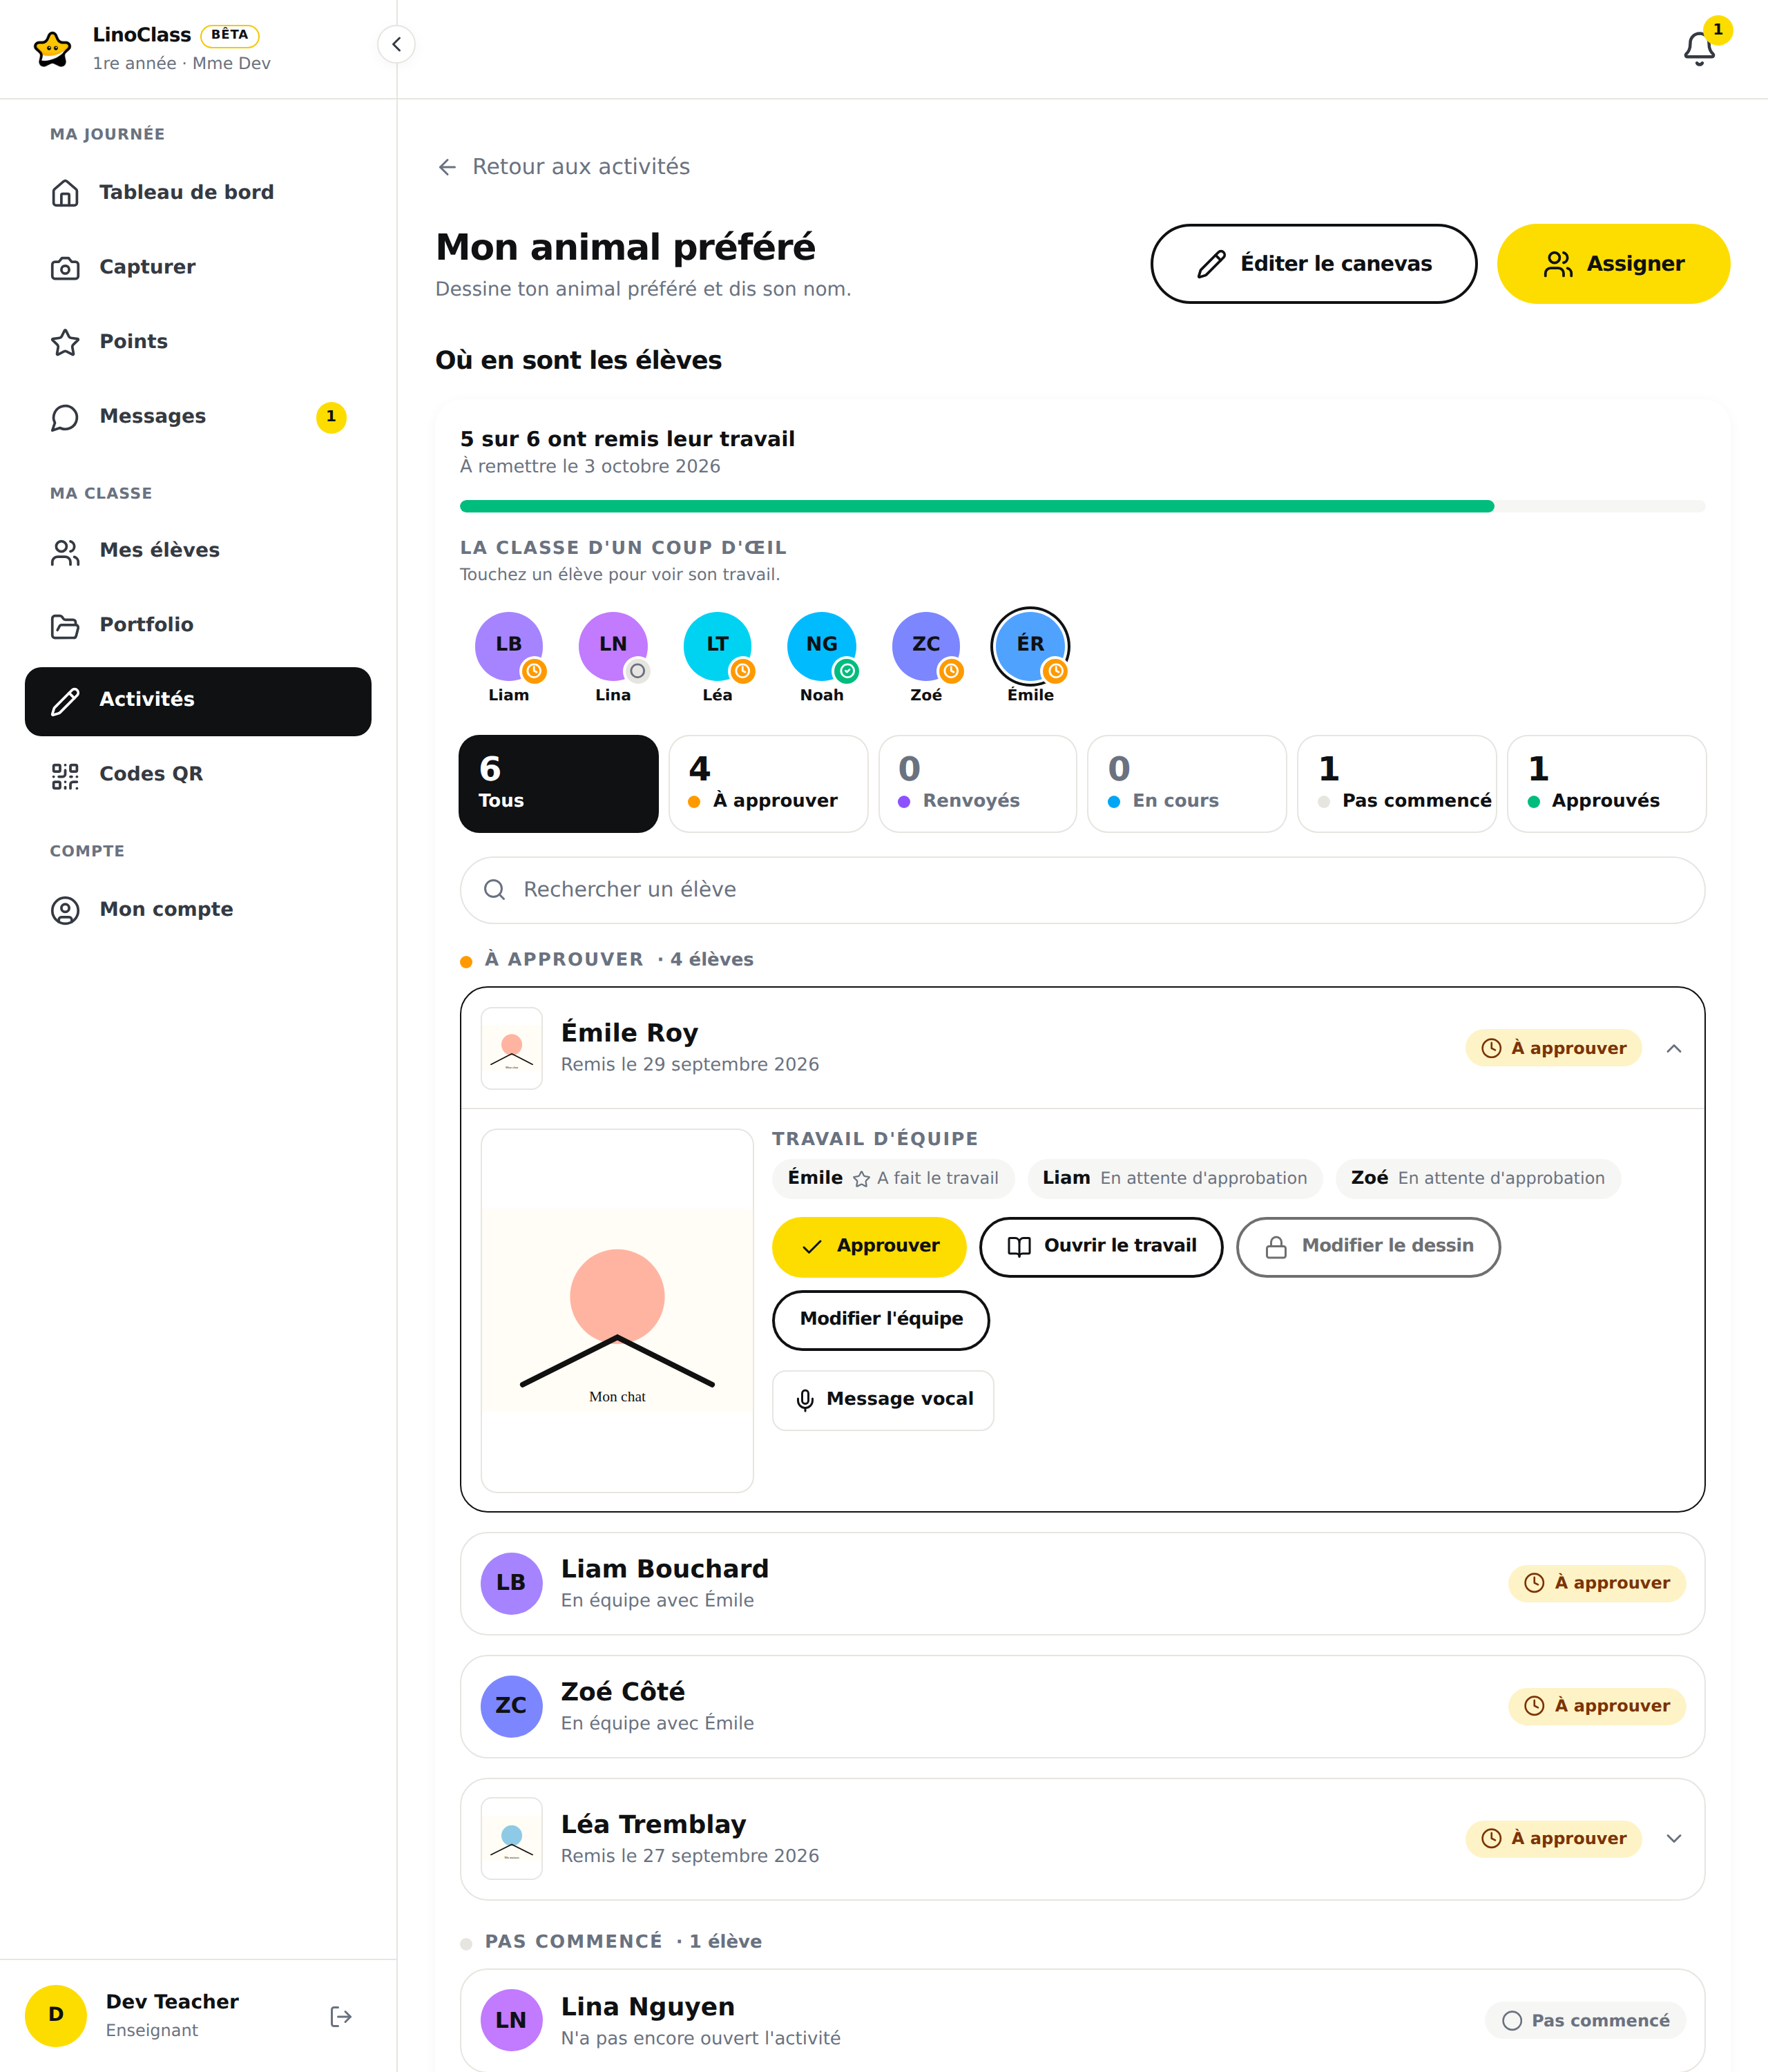This screenshot has width=1768, height=2072.
Task: Click the yellow Approuver button
Action: (869, 1246)
